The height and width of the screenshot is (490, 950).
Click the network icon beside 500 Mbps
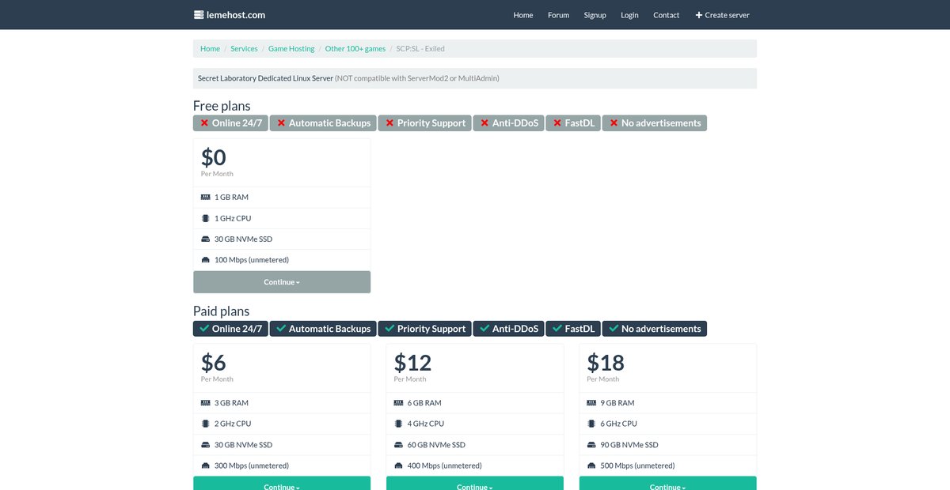click(592, 465)
